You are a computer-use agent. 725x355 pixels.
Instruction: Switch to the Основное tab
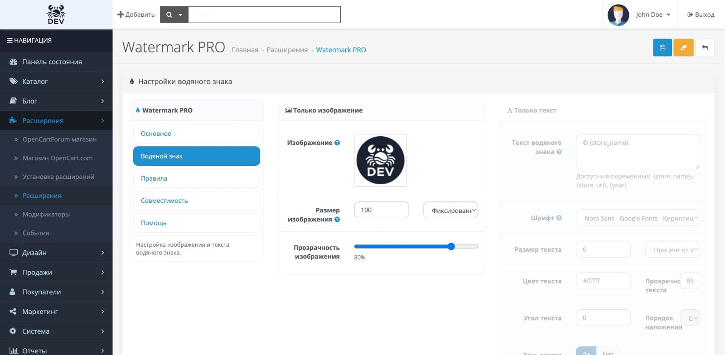coord(197,134)
